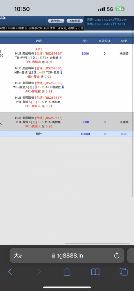Select the 投注 column header
134x291 pixels.
(x=85, y=41)
